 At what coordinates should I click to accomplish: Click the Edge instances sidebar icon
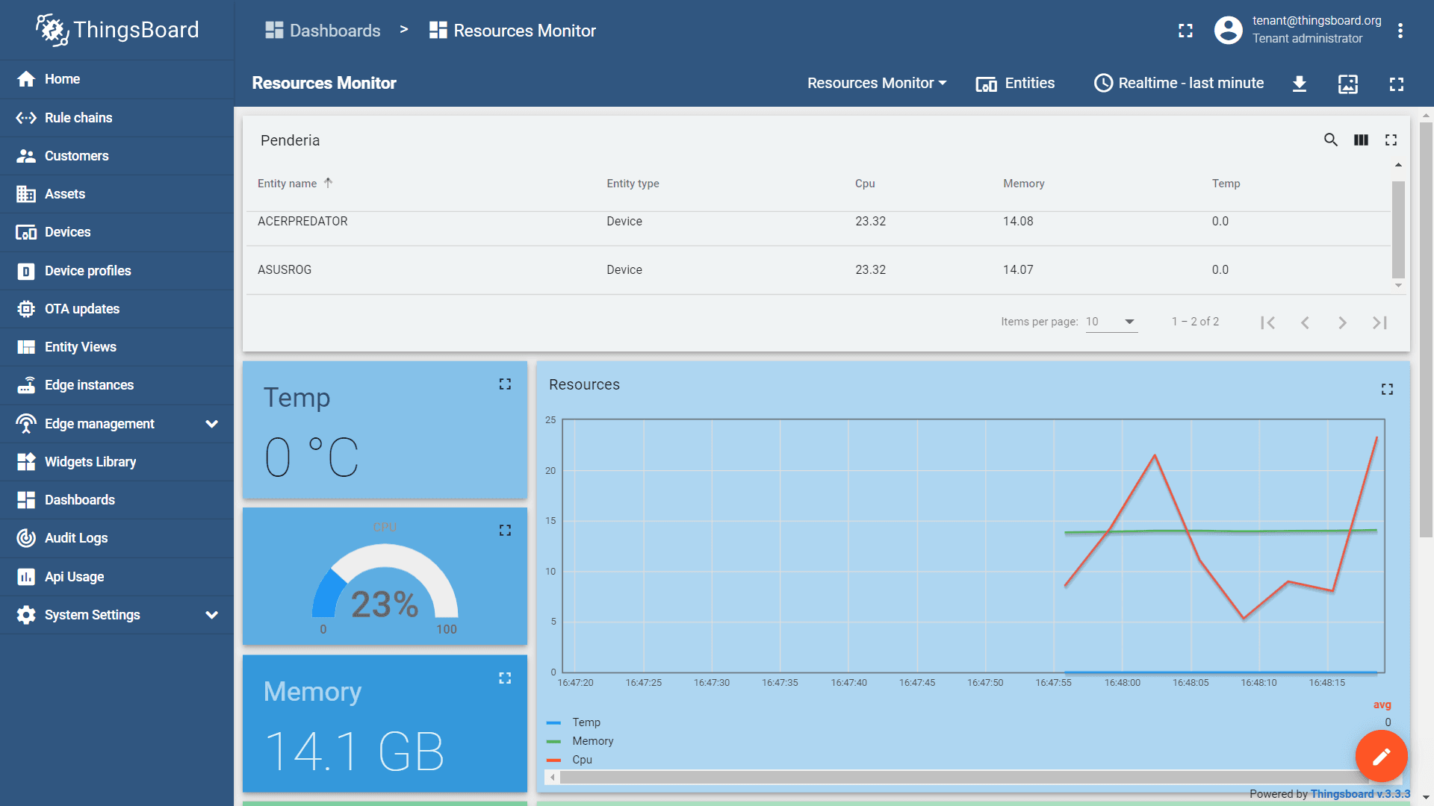point(27,385)
